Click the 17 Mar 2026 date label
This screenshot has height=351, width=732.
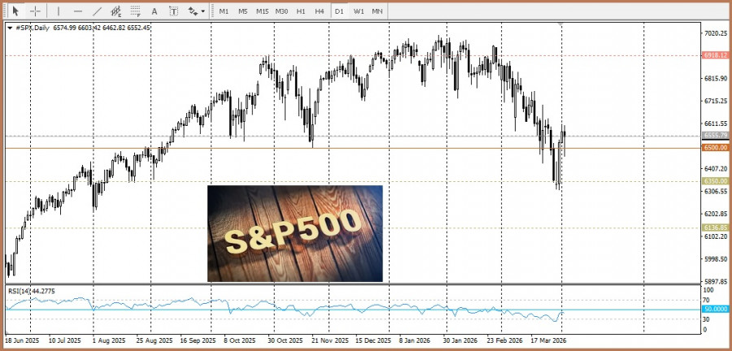click(x=550, y=340)
